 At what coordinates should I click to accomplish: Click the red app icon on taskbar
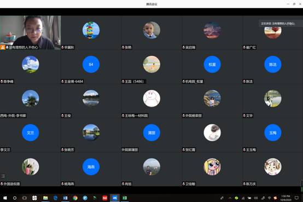(x=104, y=198)
